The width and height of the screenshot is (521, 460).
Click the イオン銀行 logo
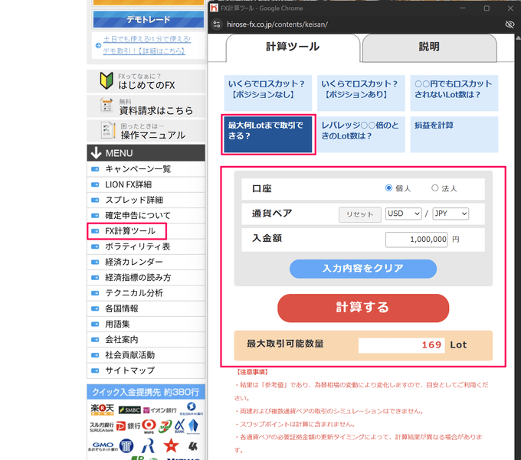[x=160, y=410]
